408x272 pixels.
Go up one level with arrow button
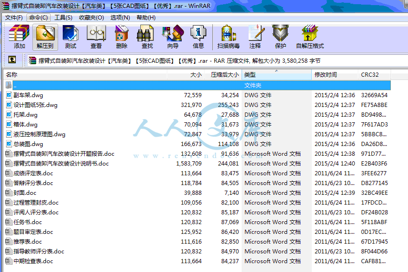12,60
